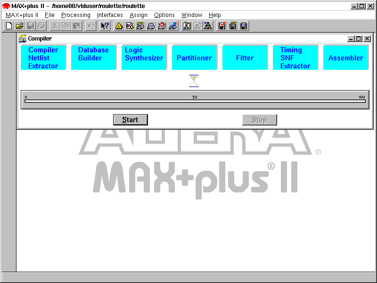Close the Compiler child window
This screenshot has width=377, height=283.
coord(367,39)
